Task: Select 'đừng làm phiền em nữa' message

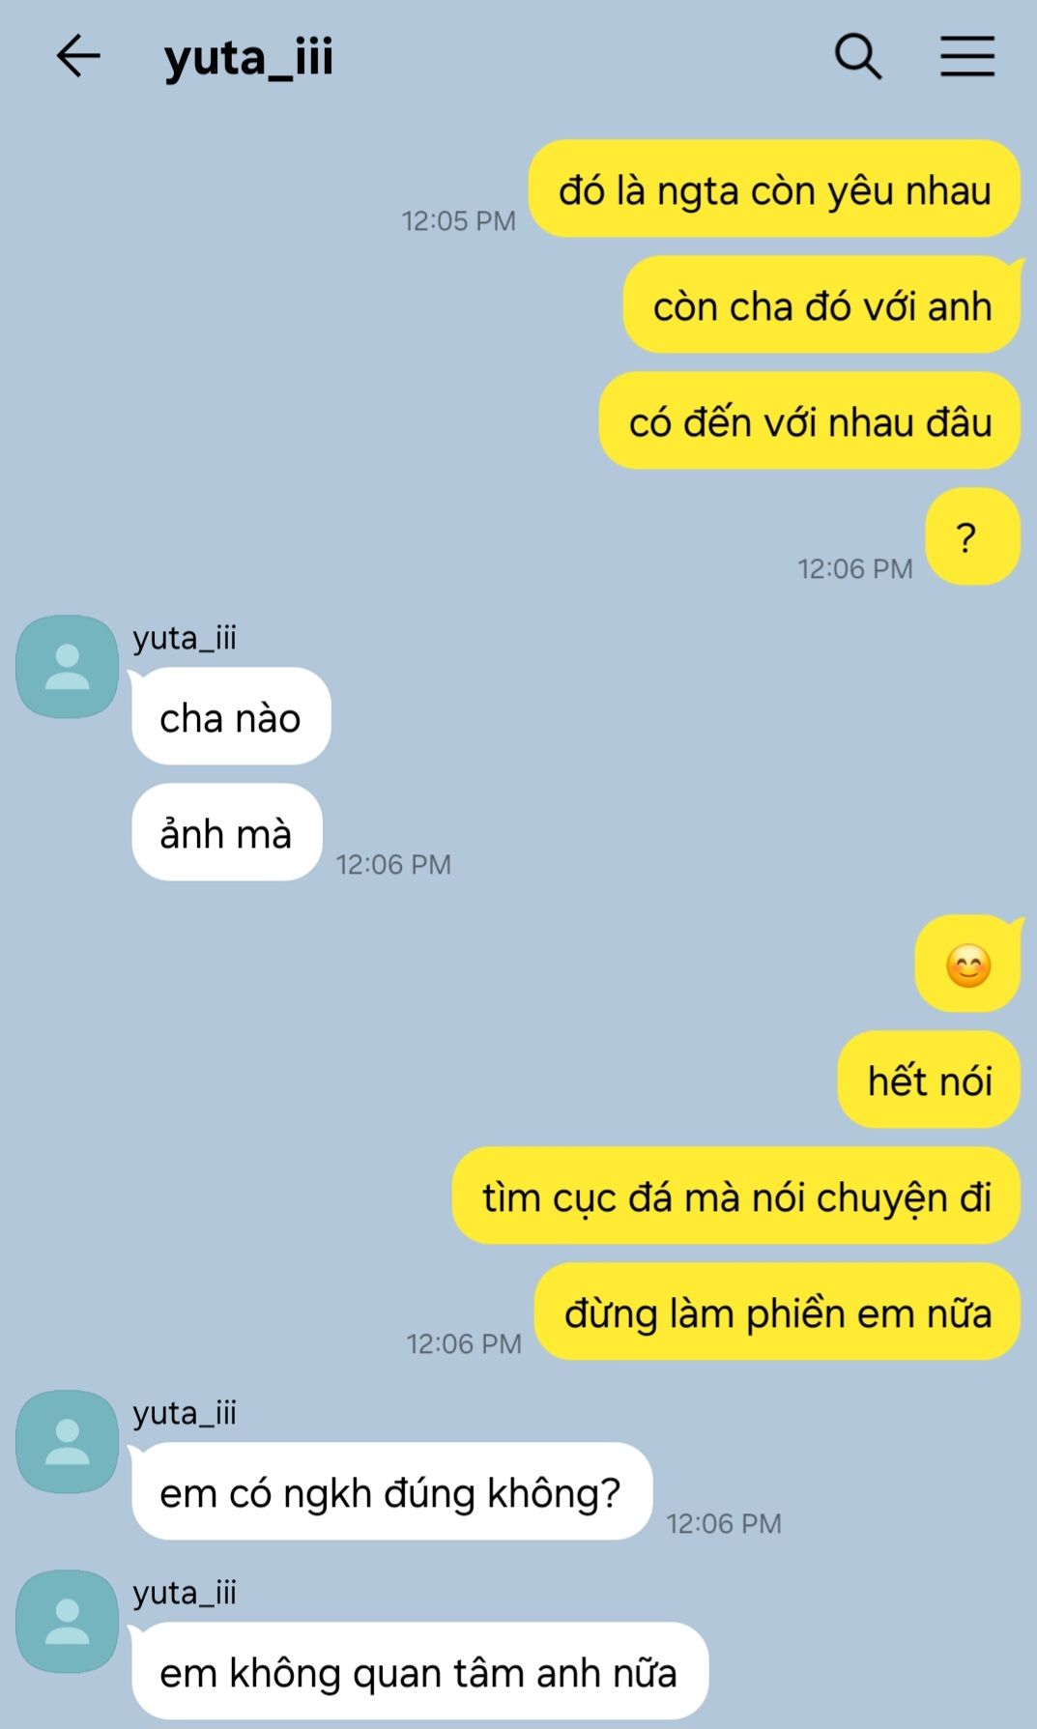Action: (x=778, y=1312)
